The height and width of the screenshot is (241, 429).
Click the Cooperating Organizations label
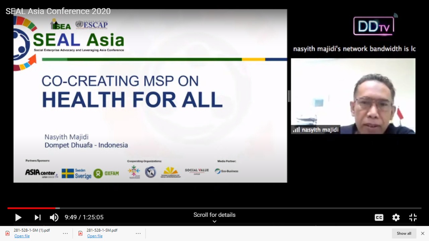[144, 161]
